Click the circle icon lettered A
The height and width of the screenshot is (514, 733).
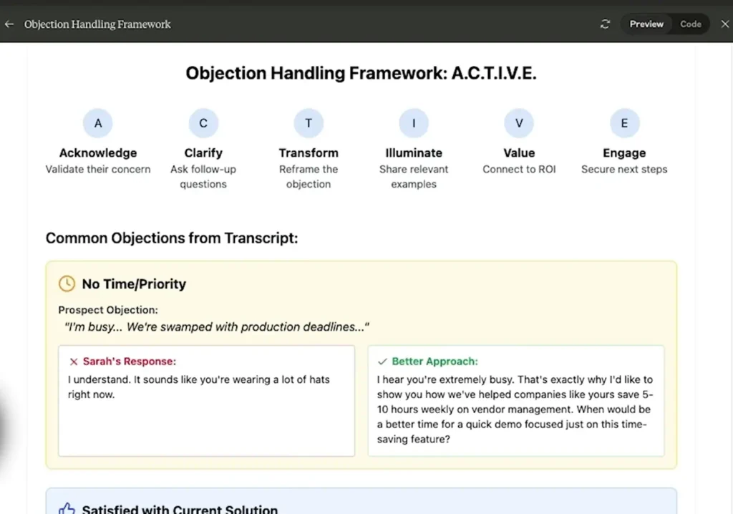pos(97,123)
